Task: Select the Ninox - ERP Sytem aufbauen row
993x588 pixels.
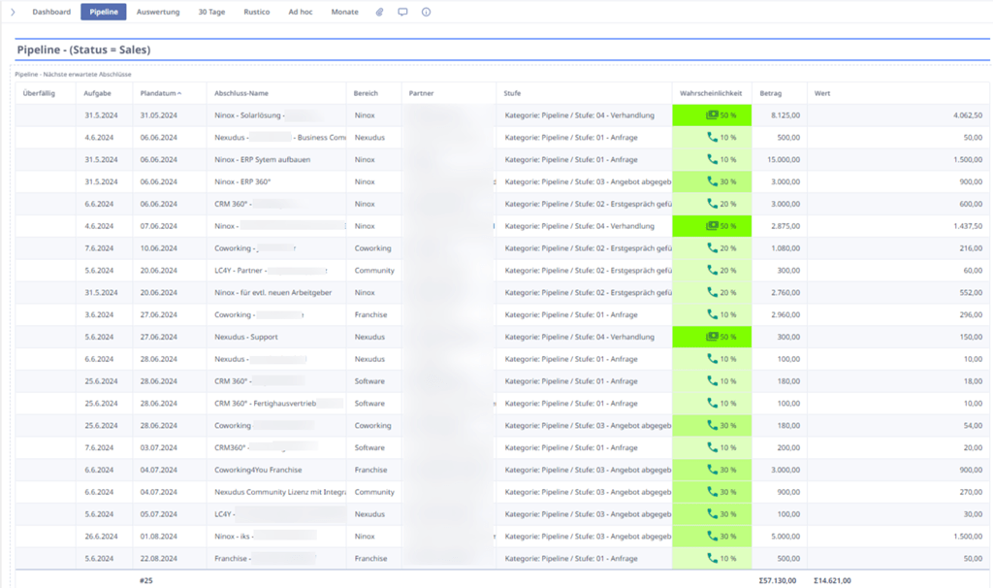Action: click(x=262, y=159)
